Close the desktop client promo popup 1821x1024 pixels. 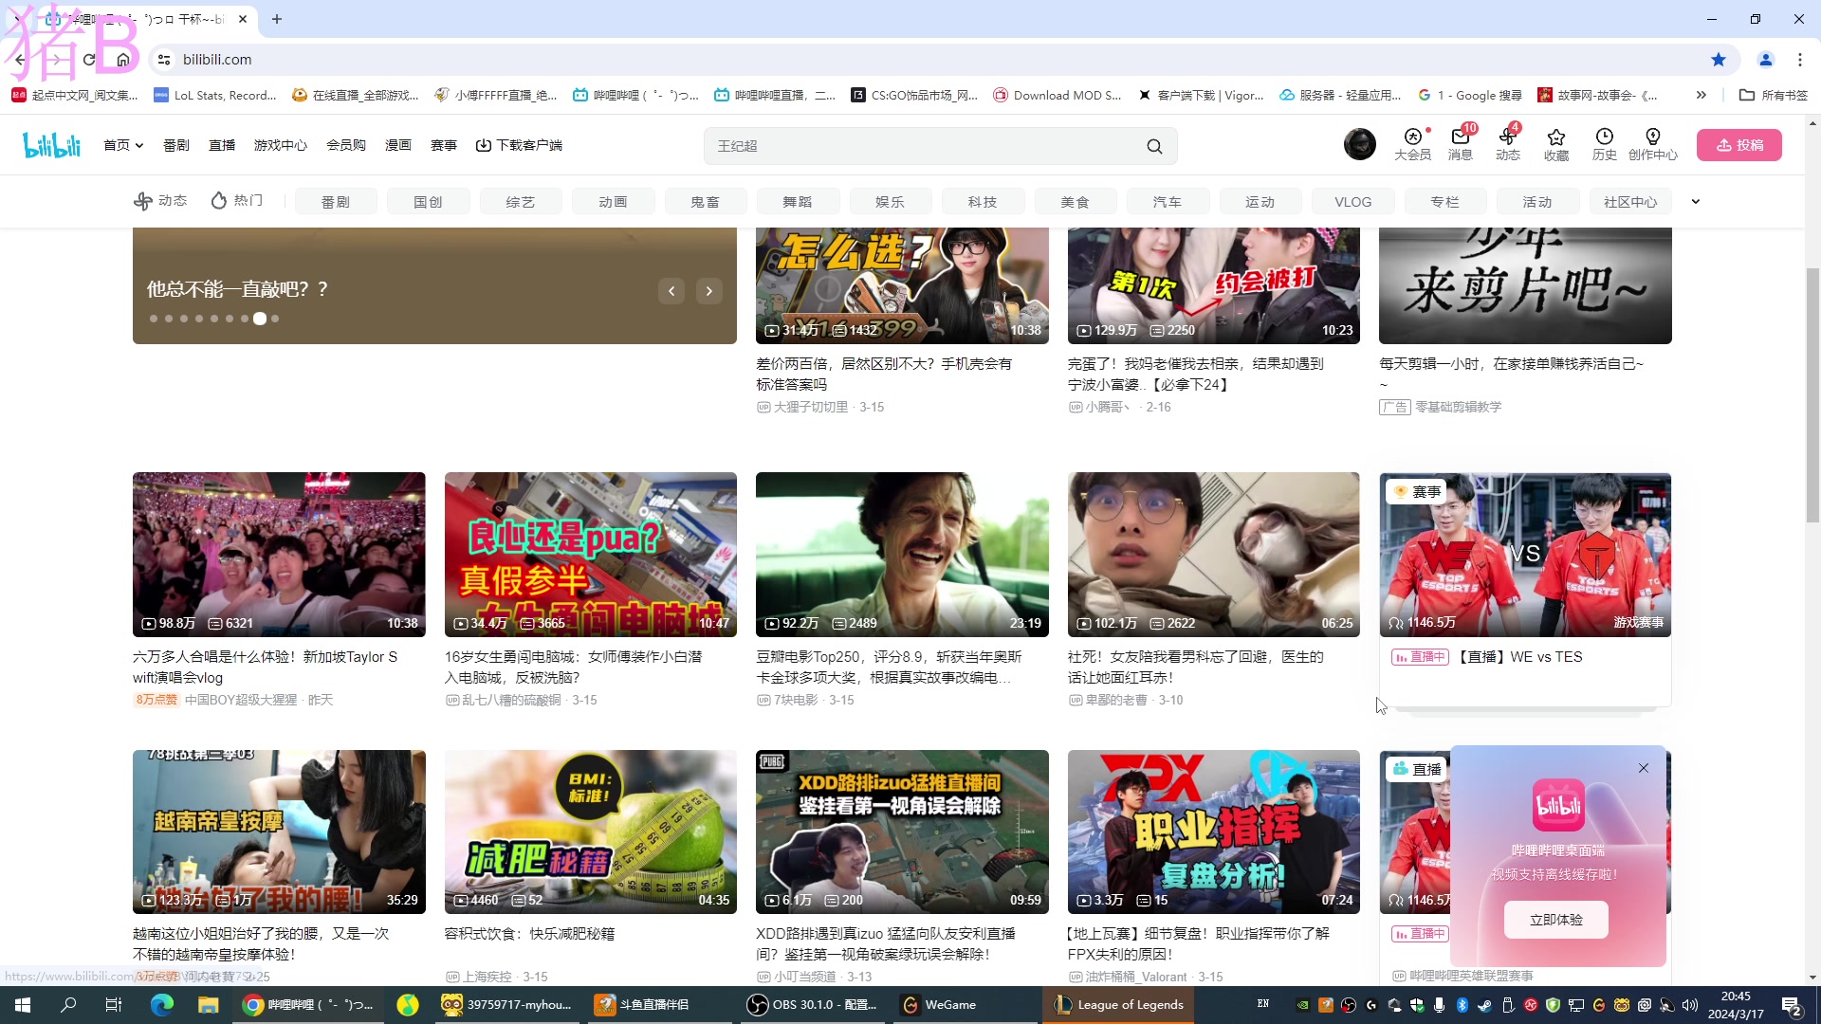1644,768
